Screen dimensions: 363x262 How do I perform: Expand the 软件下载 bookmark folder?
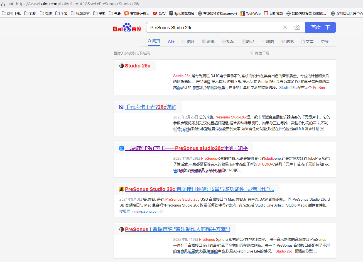11,13
